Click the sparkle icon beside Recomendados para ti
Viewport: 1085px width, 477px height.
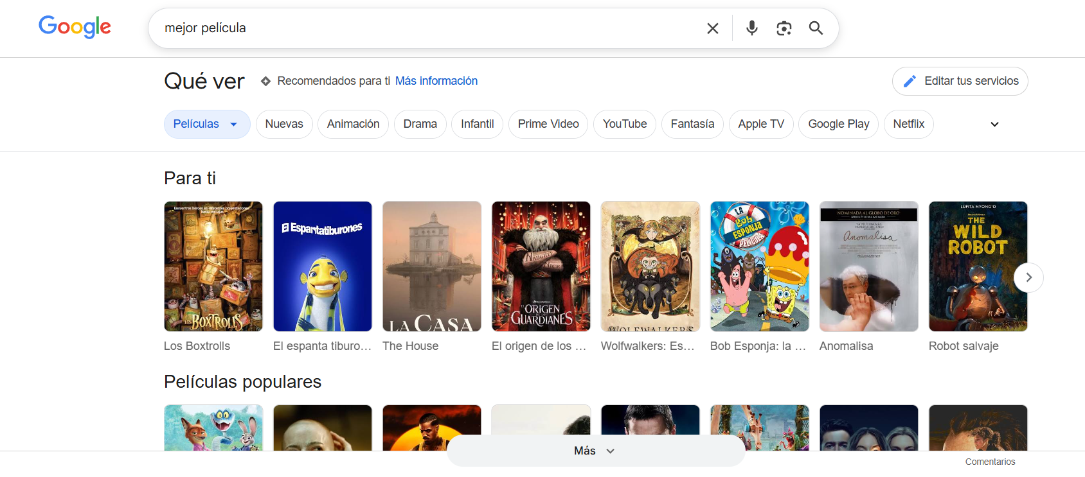pos(265,81)
